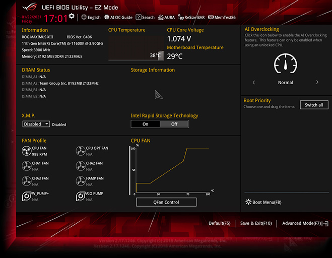
Task: Open the AI OC Guide
Action: pos(118,17)
